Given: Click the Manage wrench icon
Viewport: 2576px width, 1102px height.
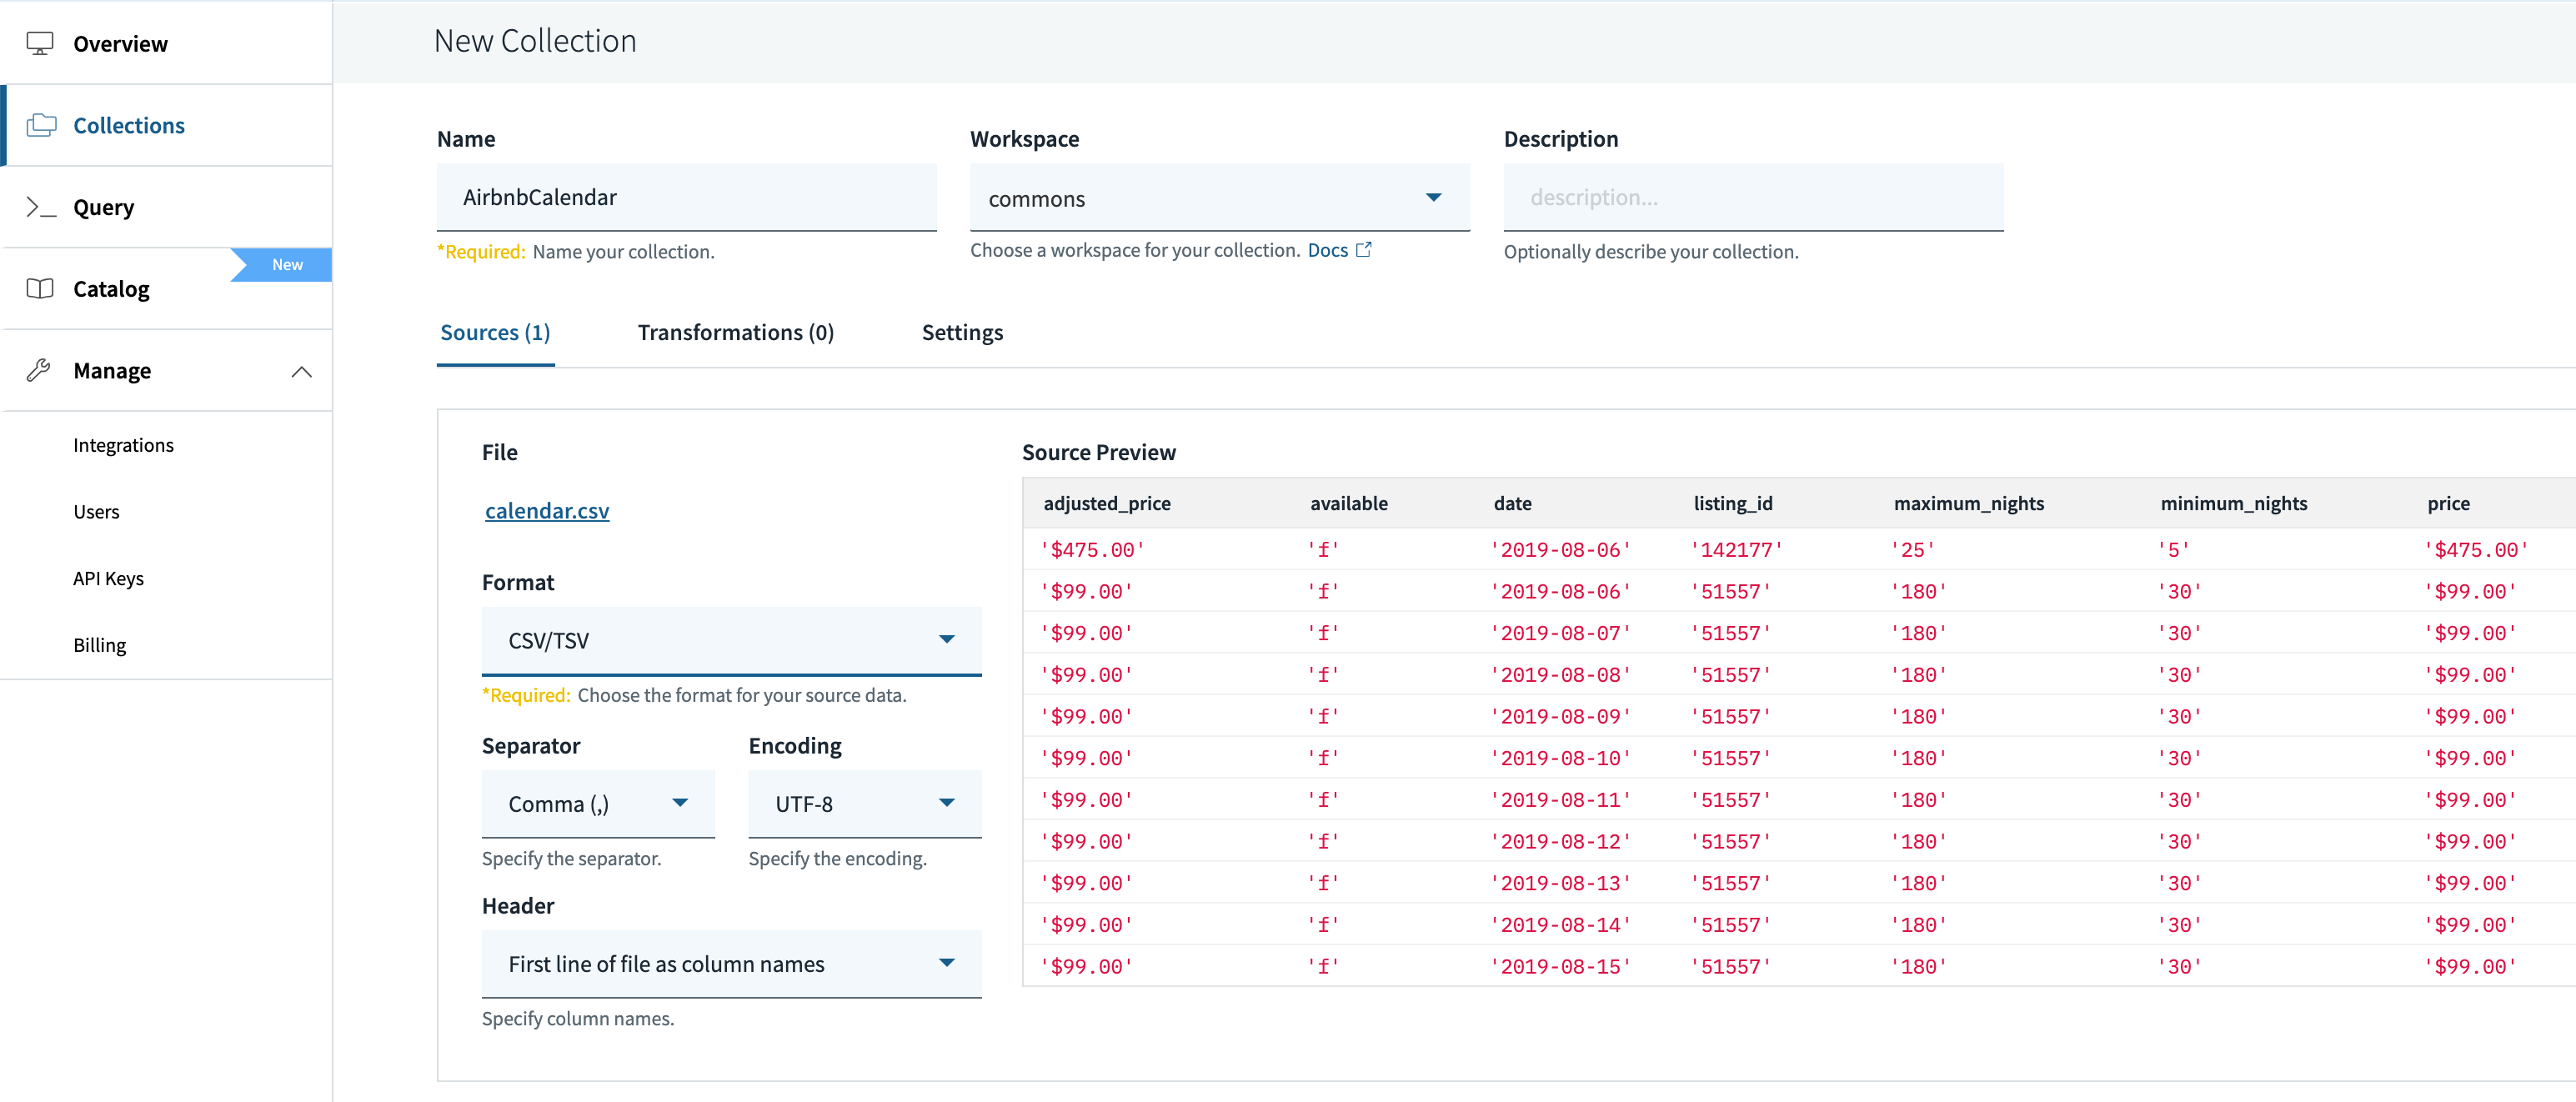Looking at the screenshot, I should (39, 370).
